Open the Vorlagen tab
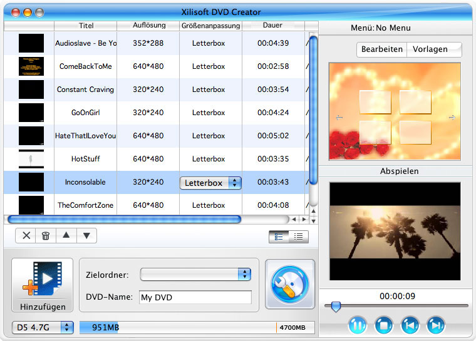 click(434, 49)
